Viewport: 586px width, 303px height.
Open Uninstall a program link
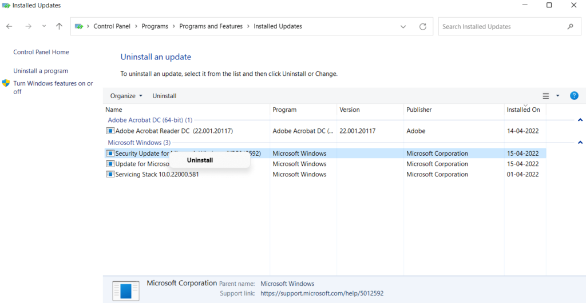tap(41, 71)
